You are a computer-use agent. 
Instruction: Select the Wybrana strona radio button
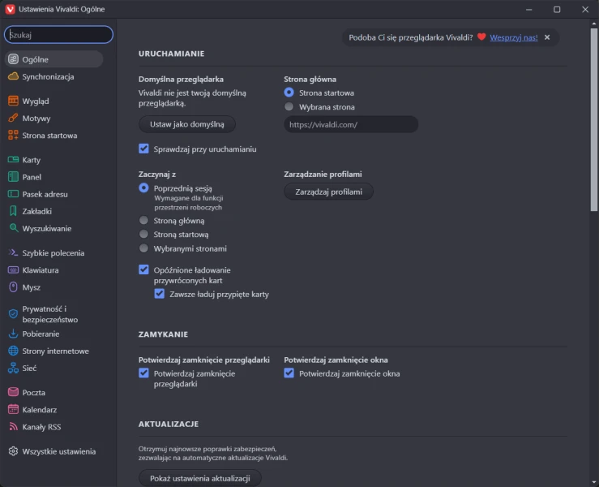click(x=289, y=106)
